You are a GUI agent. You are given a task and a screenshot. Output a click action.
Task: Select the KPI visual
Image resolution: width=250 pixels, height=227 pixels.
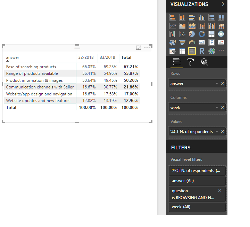221,42
